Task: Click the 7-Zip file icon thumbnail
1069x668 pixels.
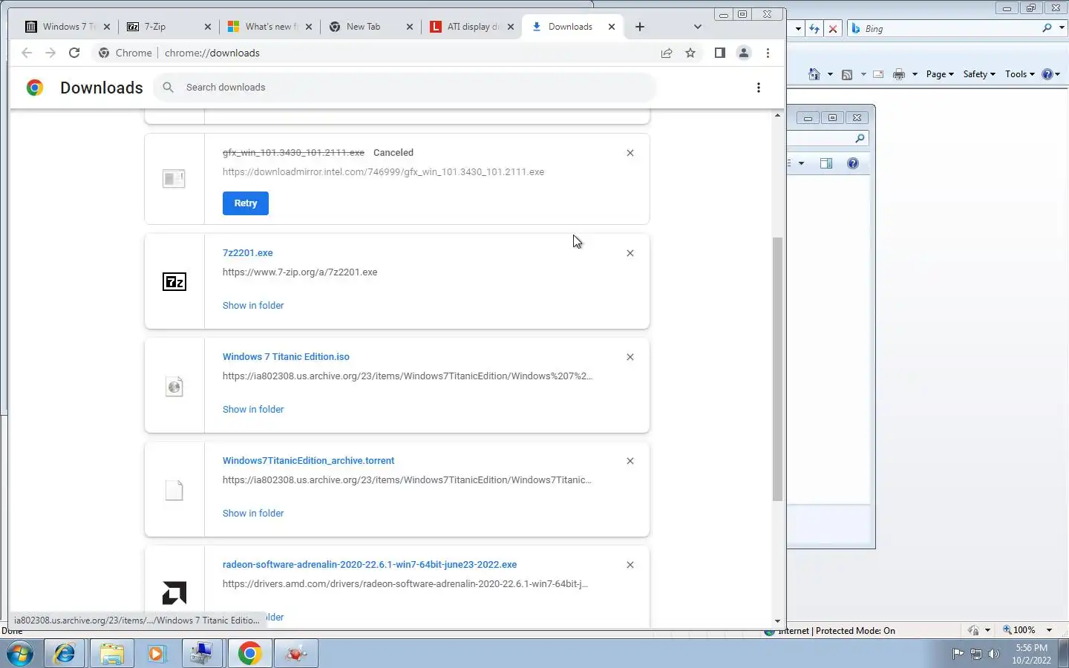Action: tap(174, 282)
